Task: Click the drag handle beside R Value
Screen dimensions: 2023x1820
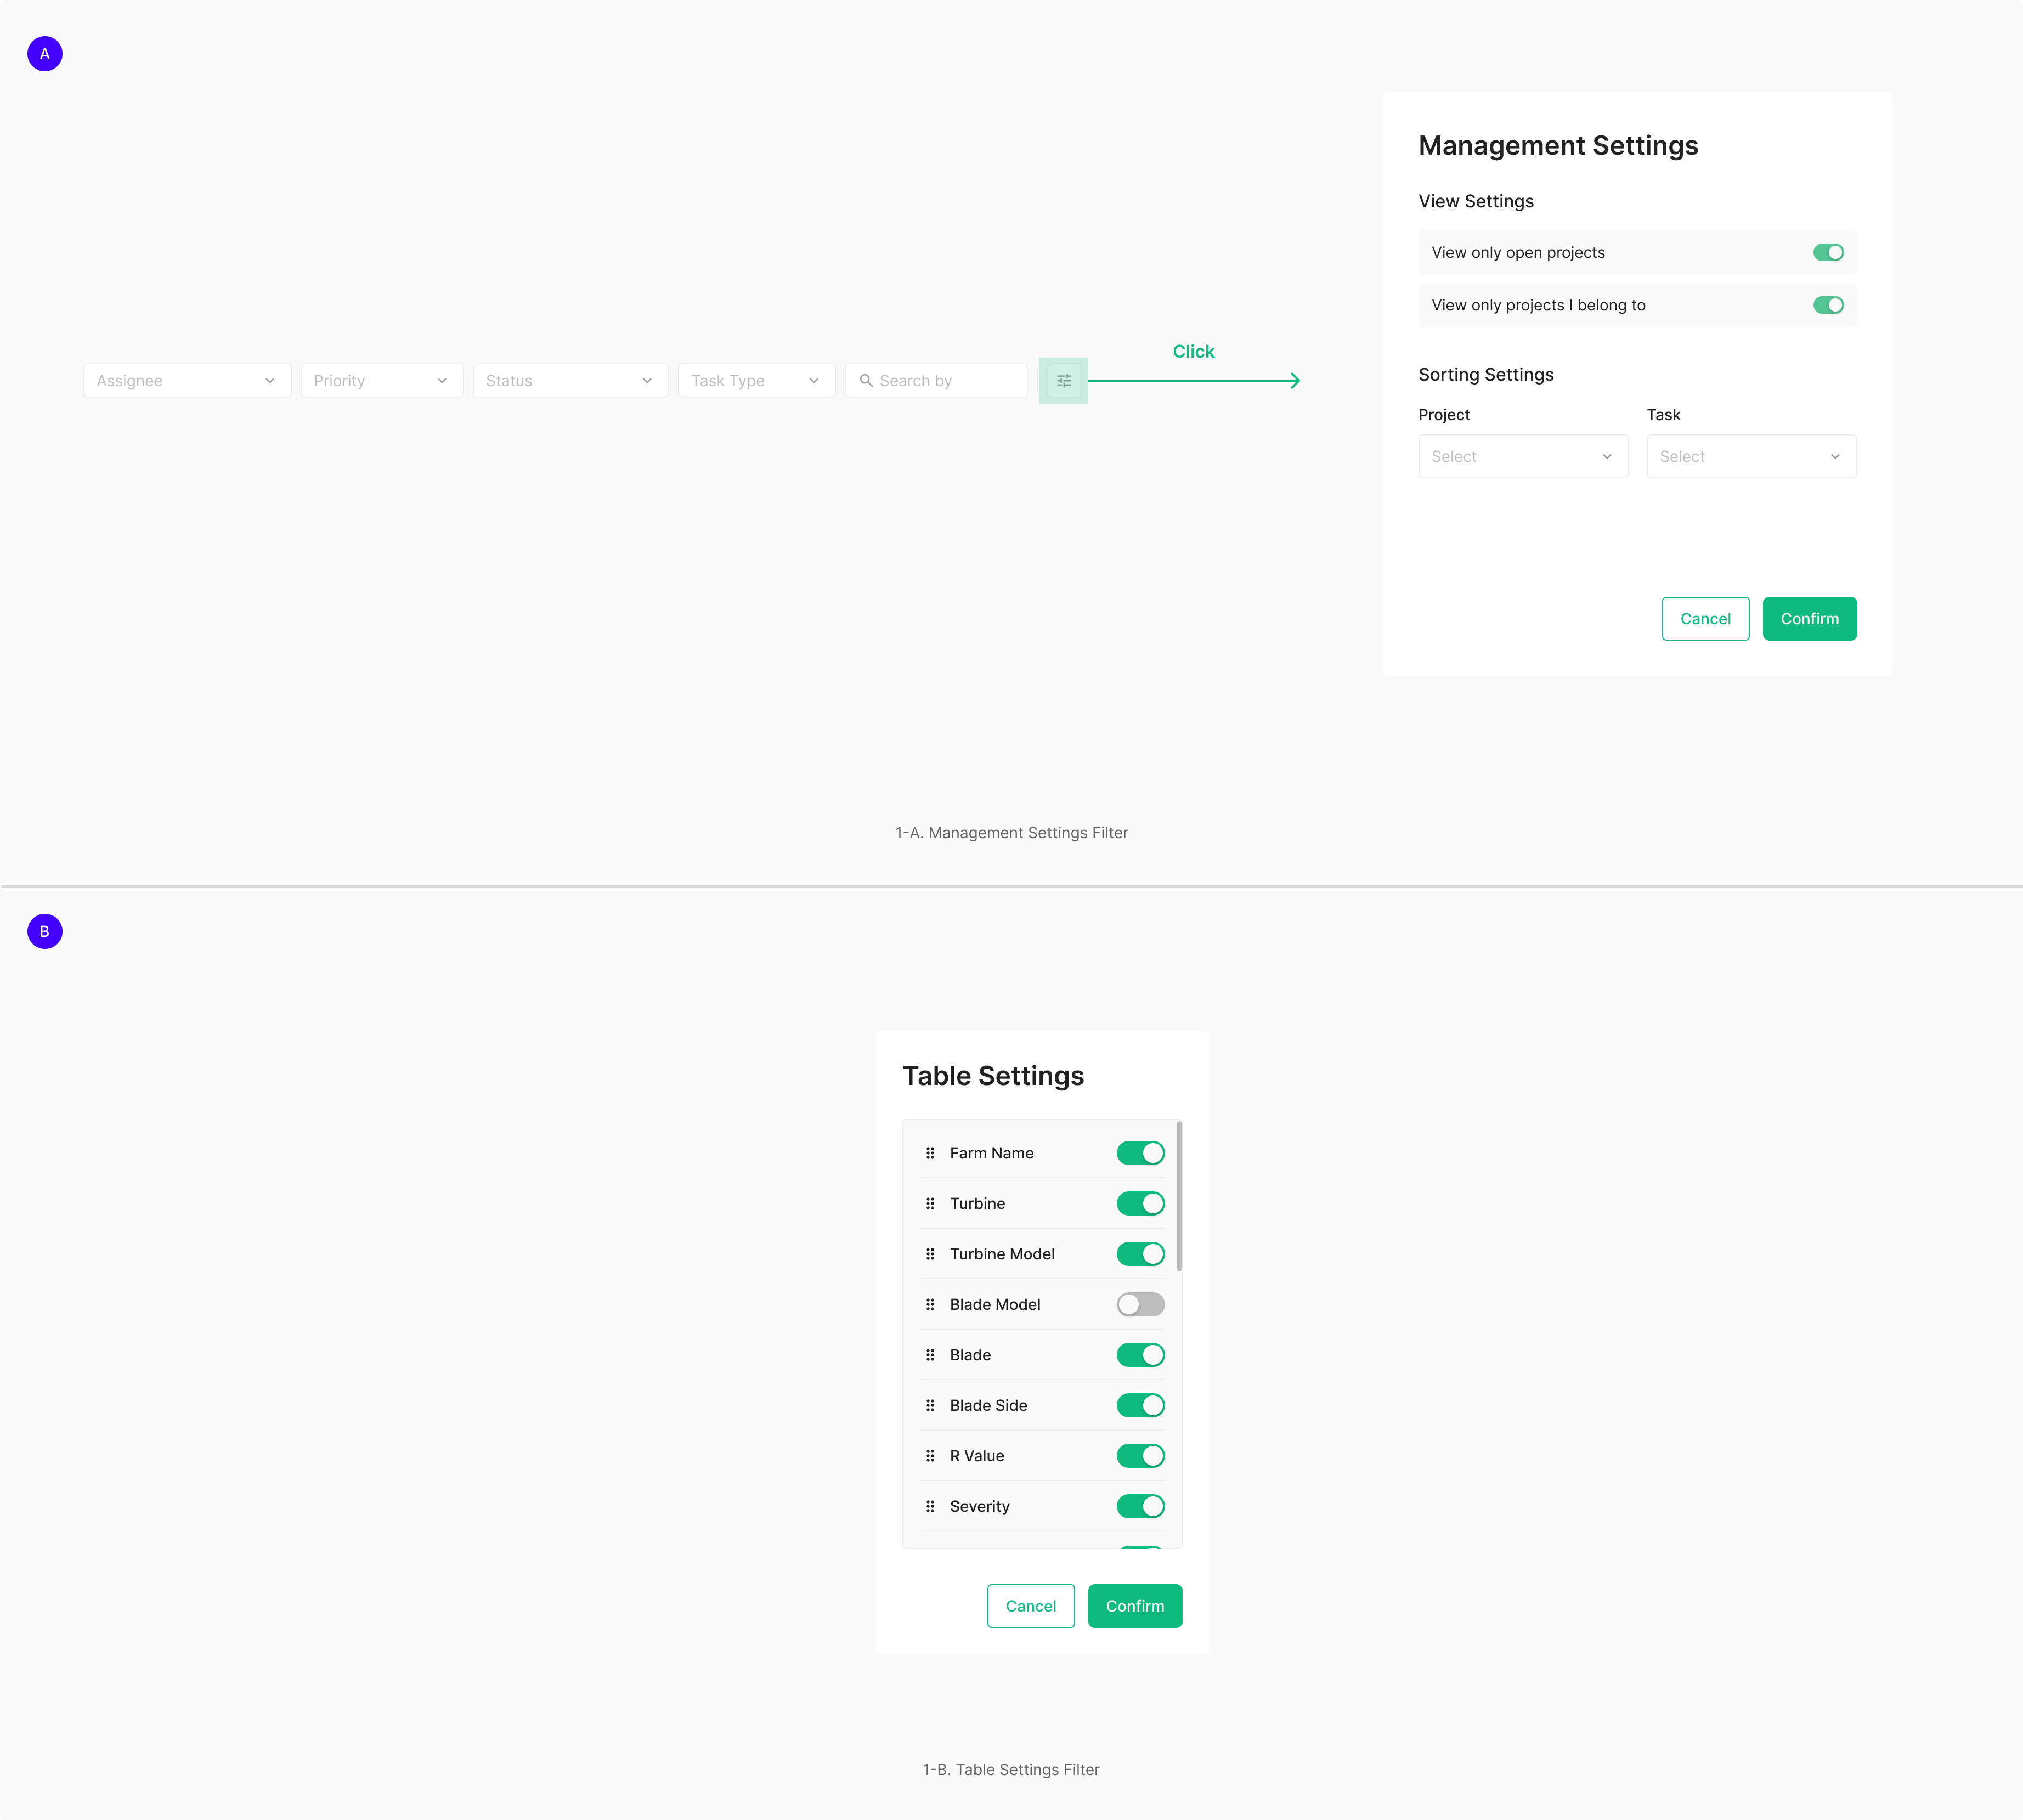Action: 930,1456
